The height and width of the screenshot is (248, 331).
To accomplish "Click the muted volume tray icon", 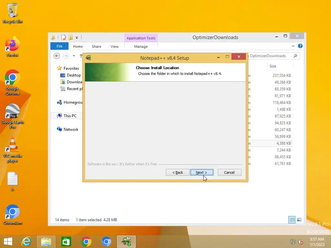I will 301,242.
